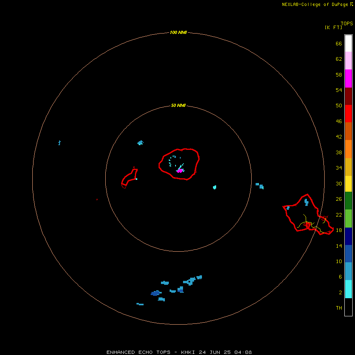The width and height of the screenshot is (355, 355).
Task: Click legend value 66
Action: coord(339,43)
